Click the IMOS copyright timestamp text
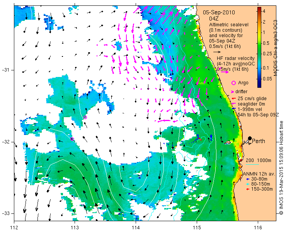The height and width of the screenshot is (232, 286). (281, 167)
